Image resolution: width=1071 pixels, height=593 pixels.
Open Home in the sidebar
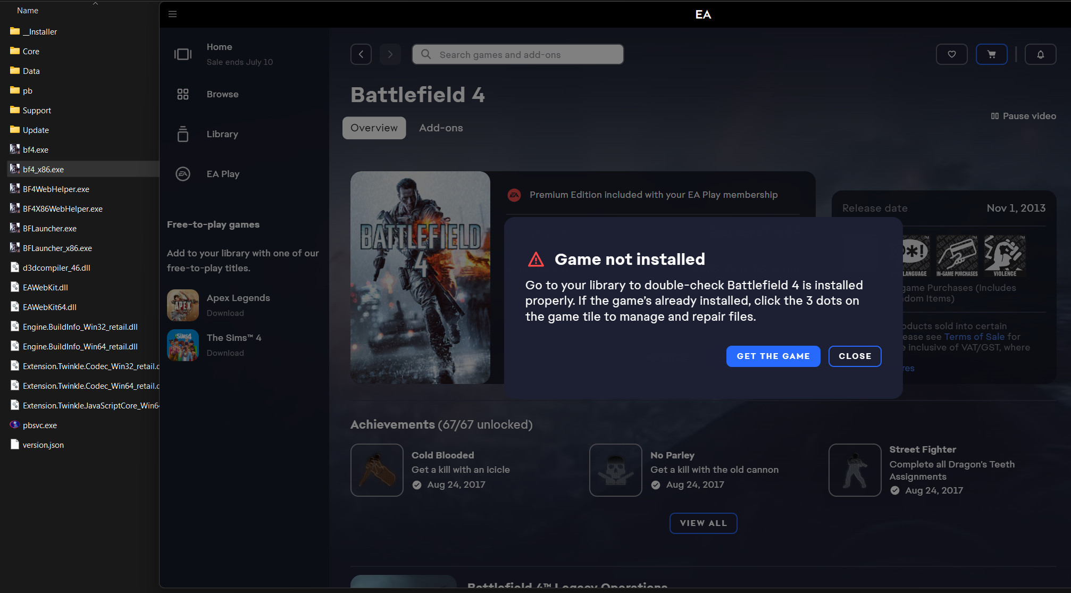(220, 47)
